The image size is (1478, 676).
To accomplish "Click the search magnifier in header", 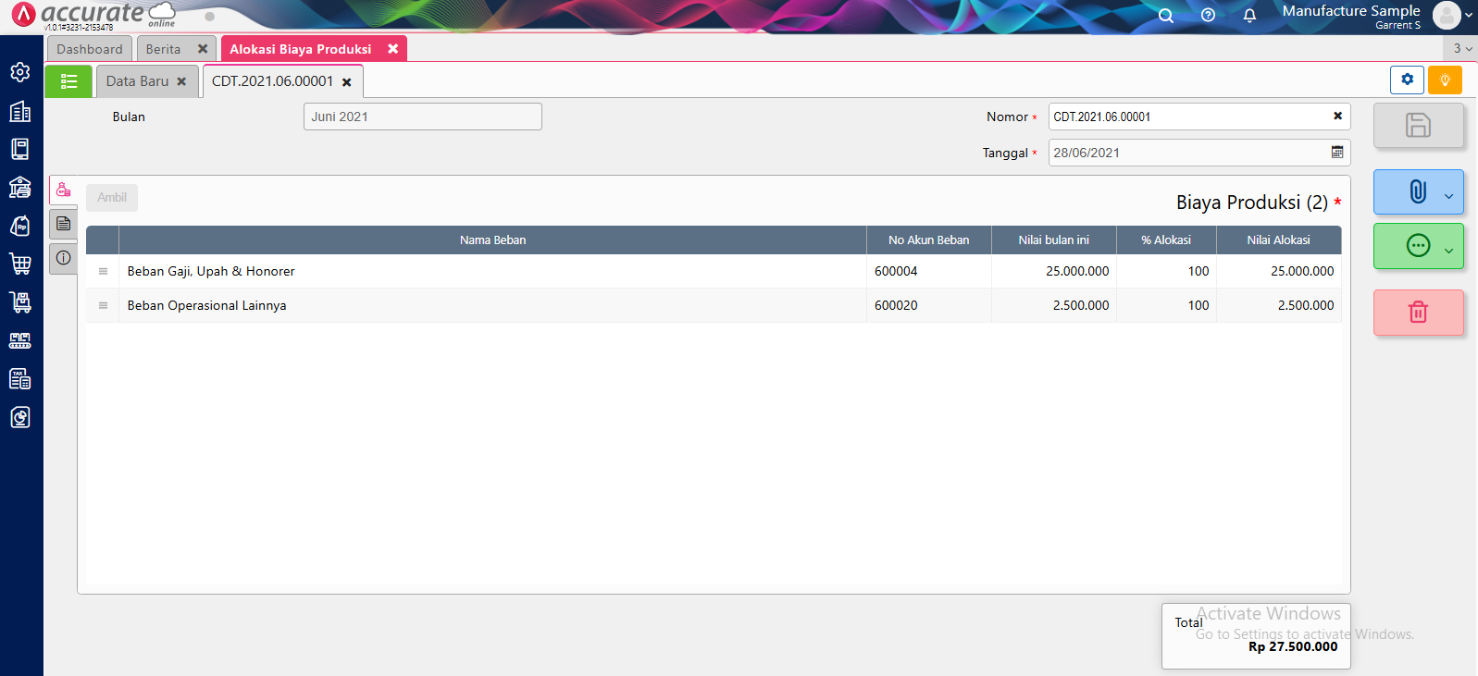I will pos(1166,16).
